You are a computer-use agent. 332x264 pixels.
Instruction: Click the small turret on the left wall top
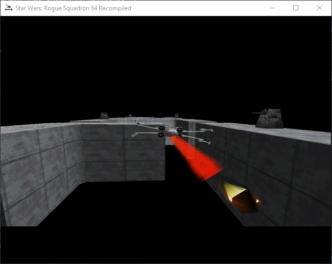tap(104, 115)
